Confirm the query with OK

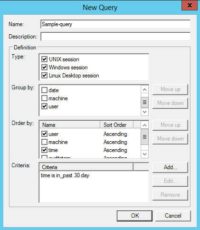tap(134, 216)
